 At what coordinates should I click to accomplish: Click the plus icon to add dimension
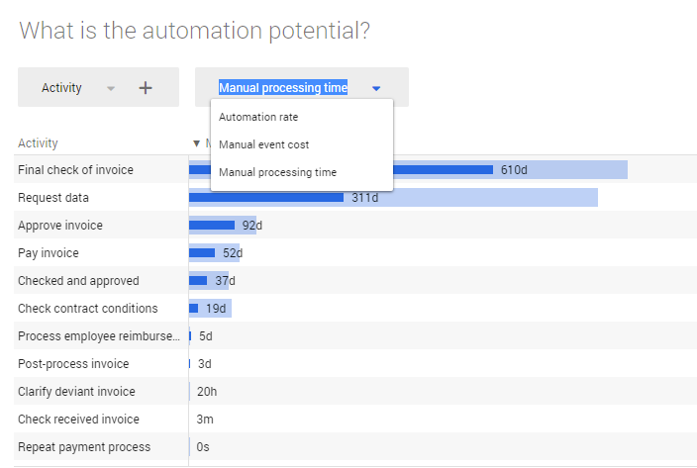click(x=146, y=88)
